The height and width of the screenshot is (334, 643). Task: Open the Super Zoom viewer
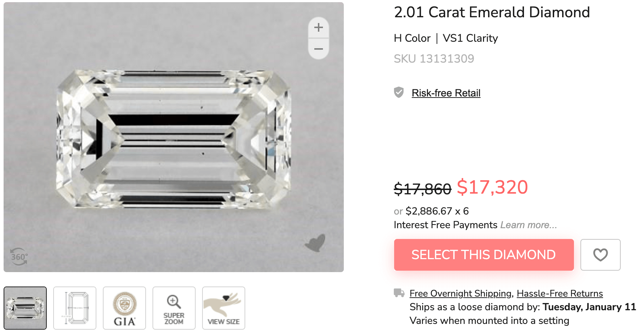point(174,308)
